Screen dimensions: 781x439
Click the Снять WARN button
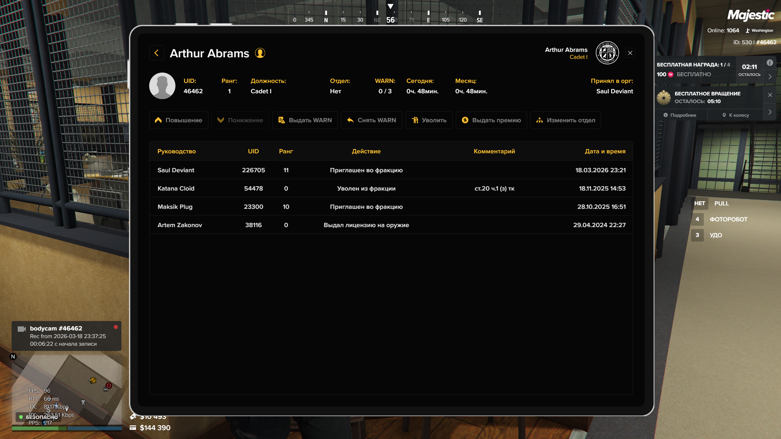point(371,120)
